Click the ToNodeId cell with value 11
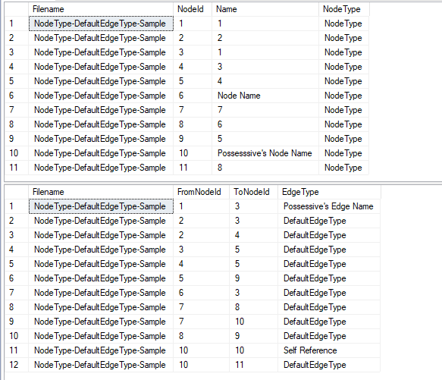The image size is (442, 380). point(253,365)
